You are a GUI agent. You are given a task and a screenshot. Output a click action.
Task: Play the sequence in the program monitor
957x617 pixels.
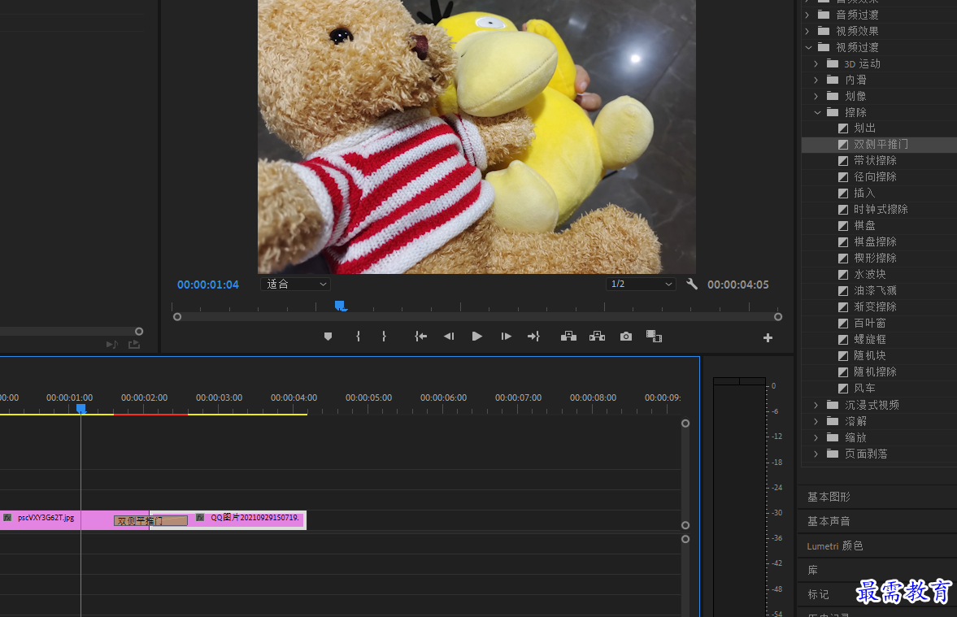[476, 337]
